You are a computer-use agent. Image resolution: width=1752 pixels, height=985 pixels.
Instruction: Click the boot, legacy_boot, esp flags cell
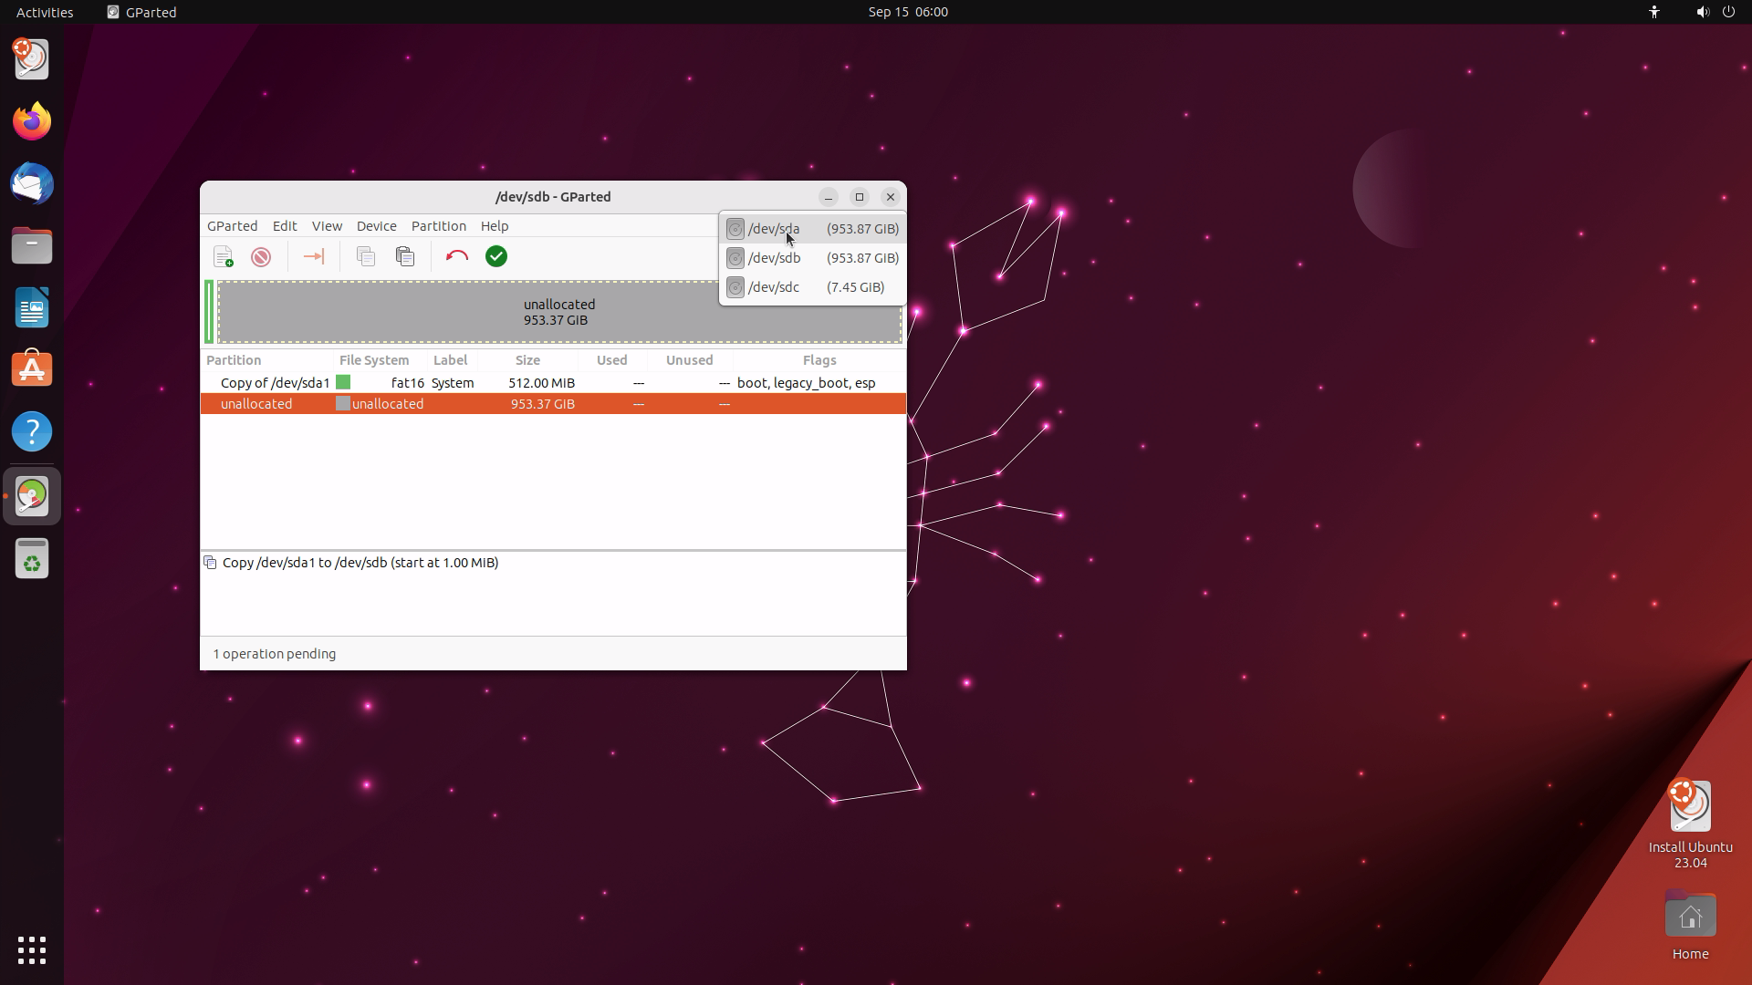coord(807,383)
